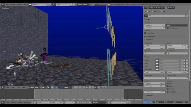The image size is (191, 107).
Task: Click the play animation button
Action: 85,103
